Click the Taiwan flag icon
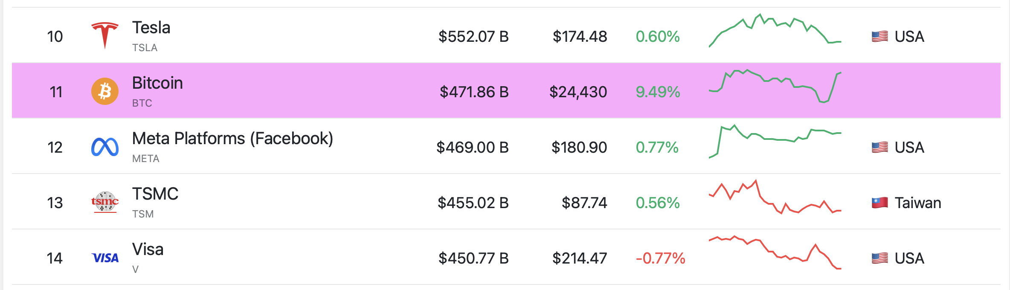 879,203
